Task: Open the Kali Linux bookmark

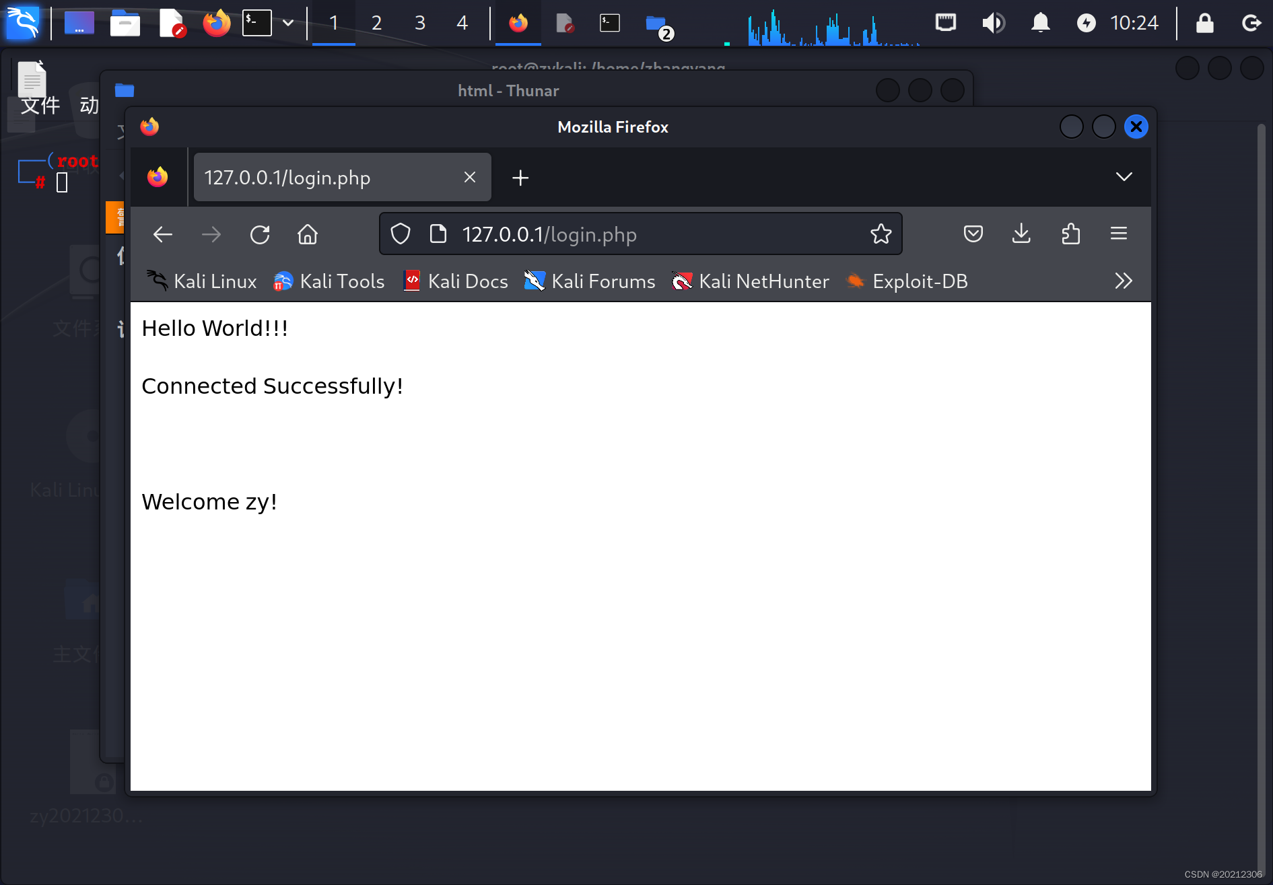Action: [201, 281]
